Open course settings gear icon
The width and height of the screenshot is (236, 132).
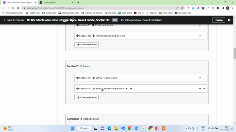(229, 20)
